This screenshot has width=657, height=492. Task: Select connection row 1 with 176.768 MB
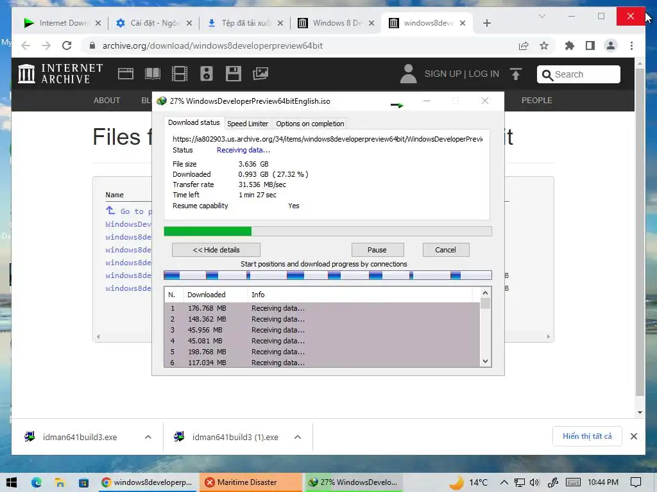point(322,308)
